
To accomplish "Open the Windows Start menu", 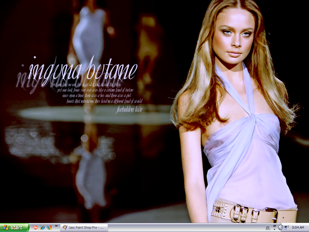I will coord(14,227).
